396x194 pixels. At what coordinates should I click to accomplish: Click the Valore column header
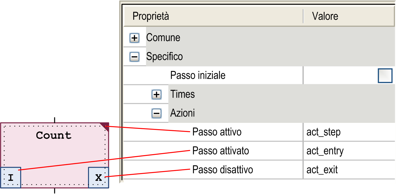tap(325, 16)
